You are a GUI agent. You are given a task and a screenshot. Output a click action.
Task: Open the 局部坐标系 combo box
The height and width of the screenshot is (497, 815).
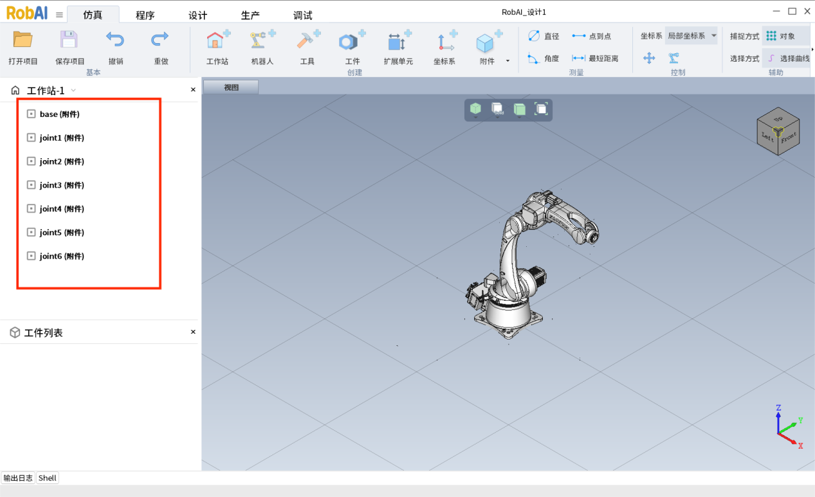pos(691,36)
